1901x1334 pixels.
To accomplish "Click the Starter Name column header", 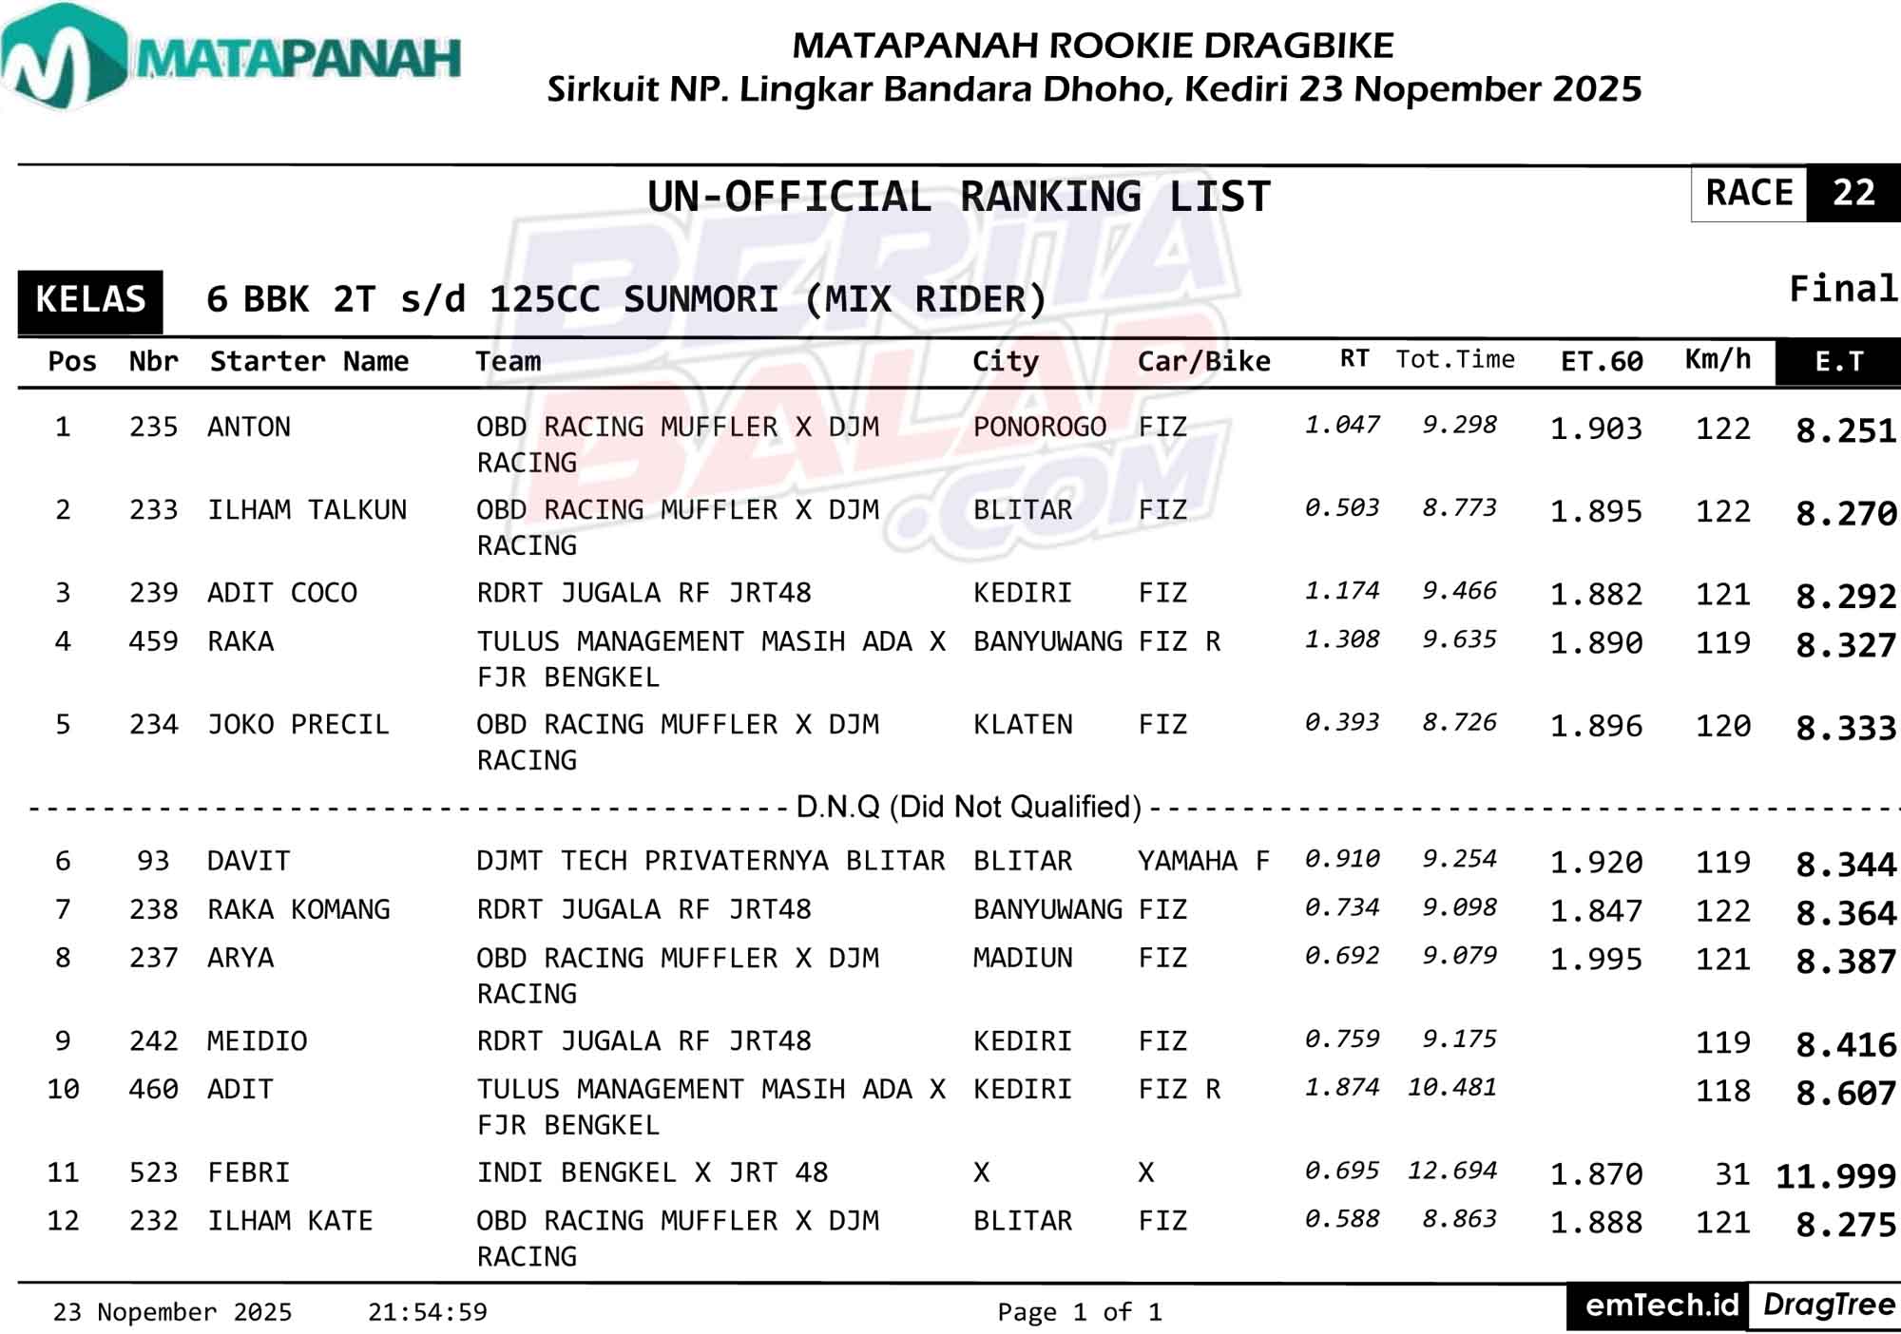I will pyautogui.click(x=309, y=362).
